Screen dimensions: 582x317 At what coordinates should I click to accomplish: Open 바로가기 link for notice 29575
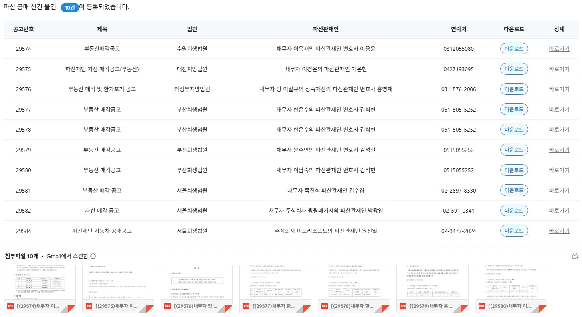point(559,69)
